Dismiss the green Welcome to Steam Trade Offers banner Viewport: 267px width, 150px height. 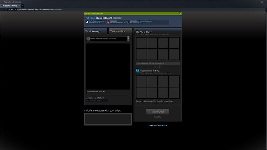(x=180, y=13)
